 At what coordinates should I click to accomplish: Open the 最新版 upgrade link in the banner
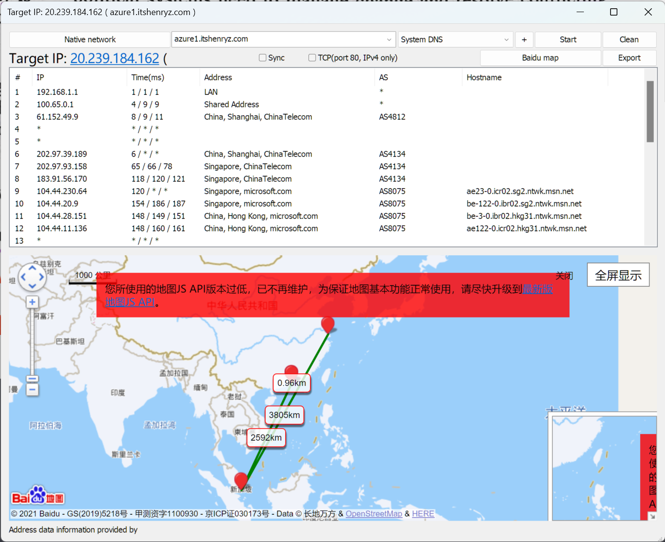[538, 289]
